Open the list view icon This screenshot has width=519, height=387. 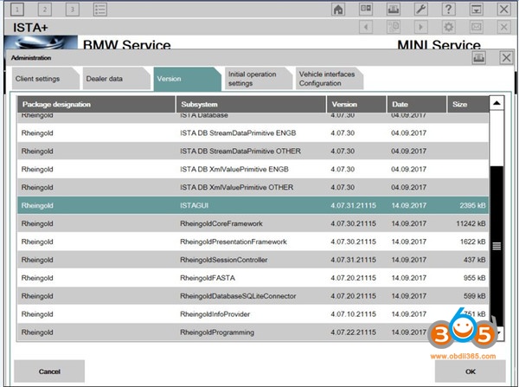point(100,10)
